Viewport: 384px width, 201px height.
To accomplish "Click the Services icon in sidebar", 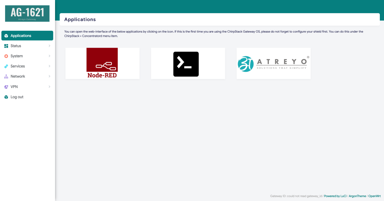I will 6,66.
